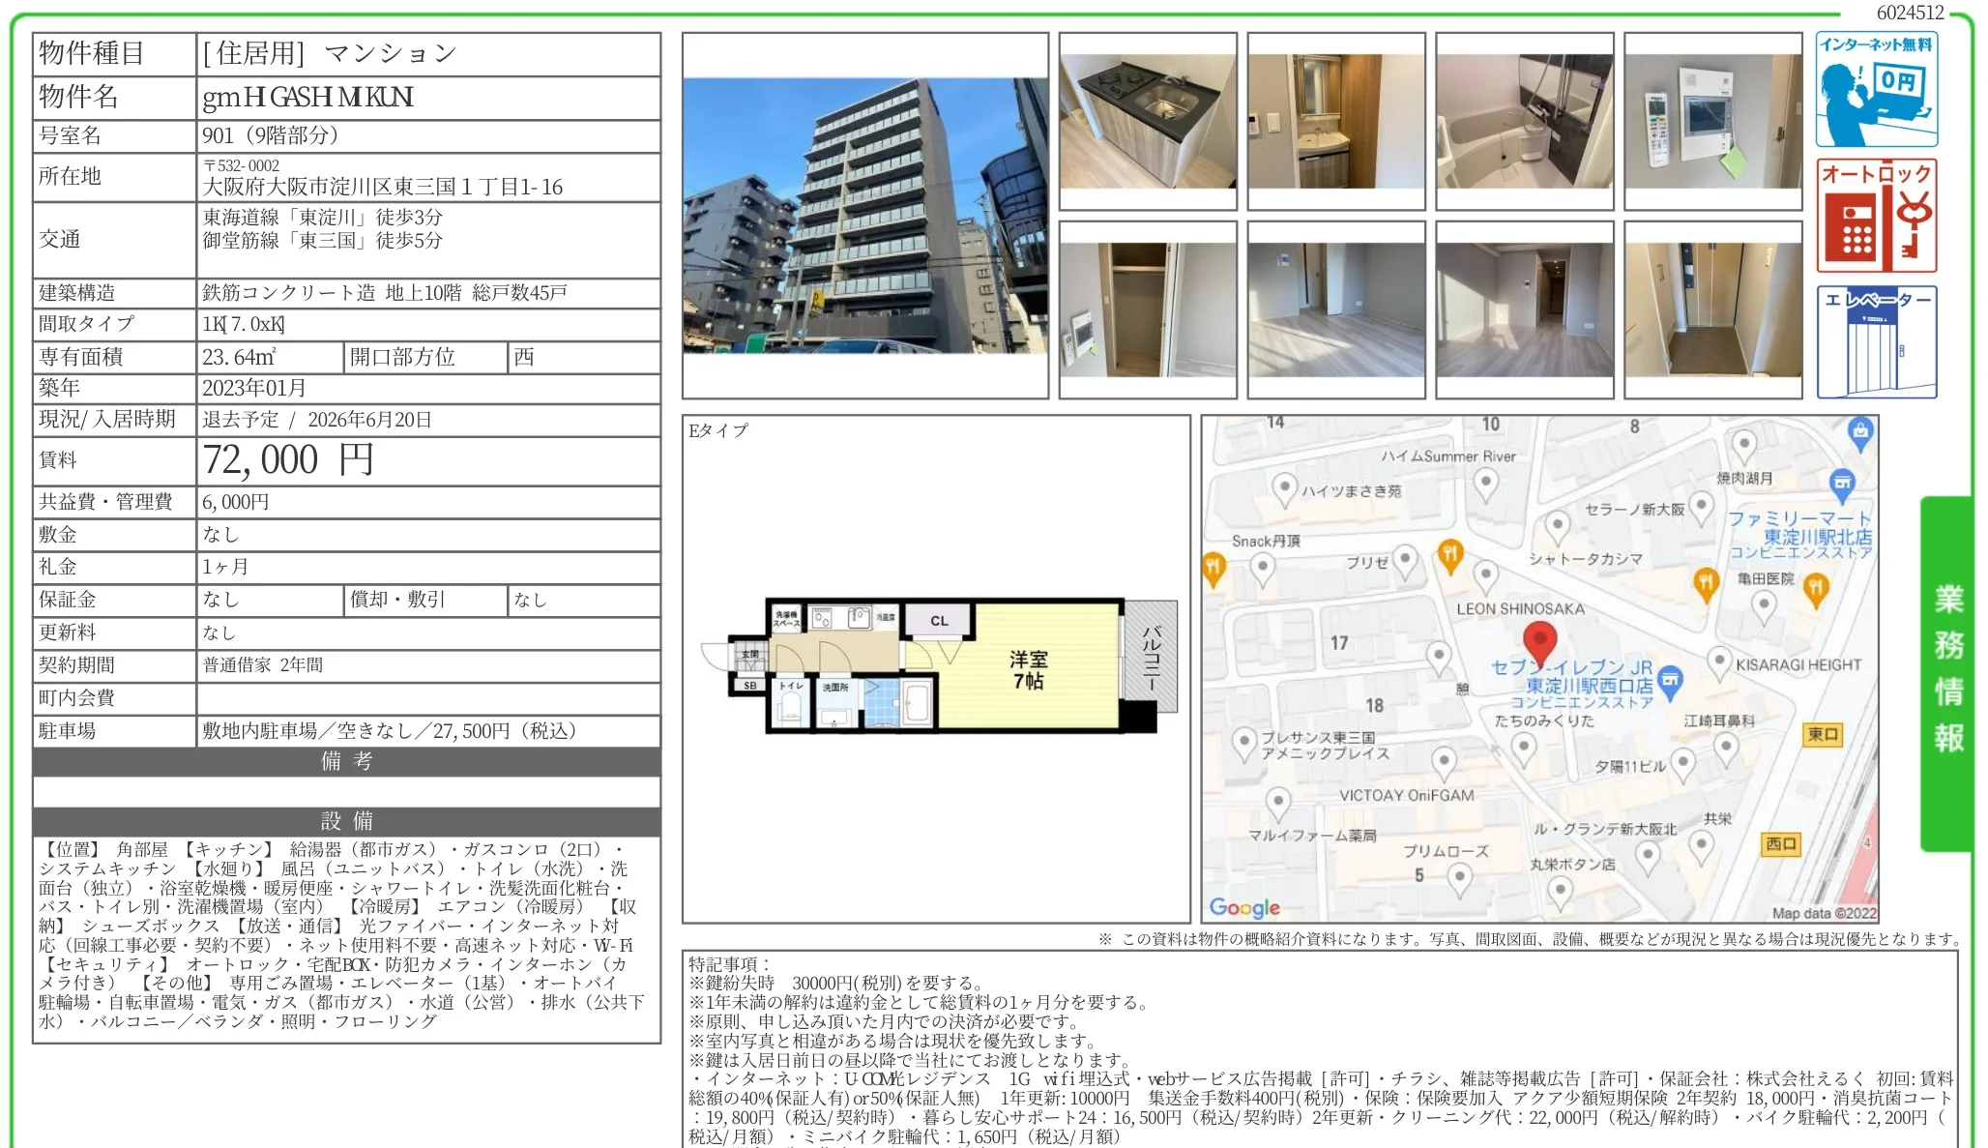
Task: Click the 西口 station exit label
Action: [1780, 844]
